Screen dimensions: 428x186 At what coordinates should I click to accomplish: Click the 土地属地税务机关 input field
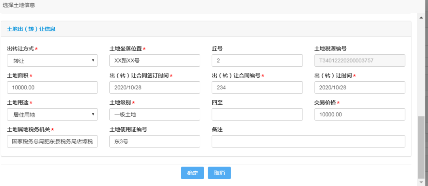click(x=52, y=141)
